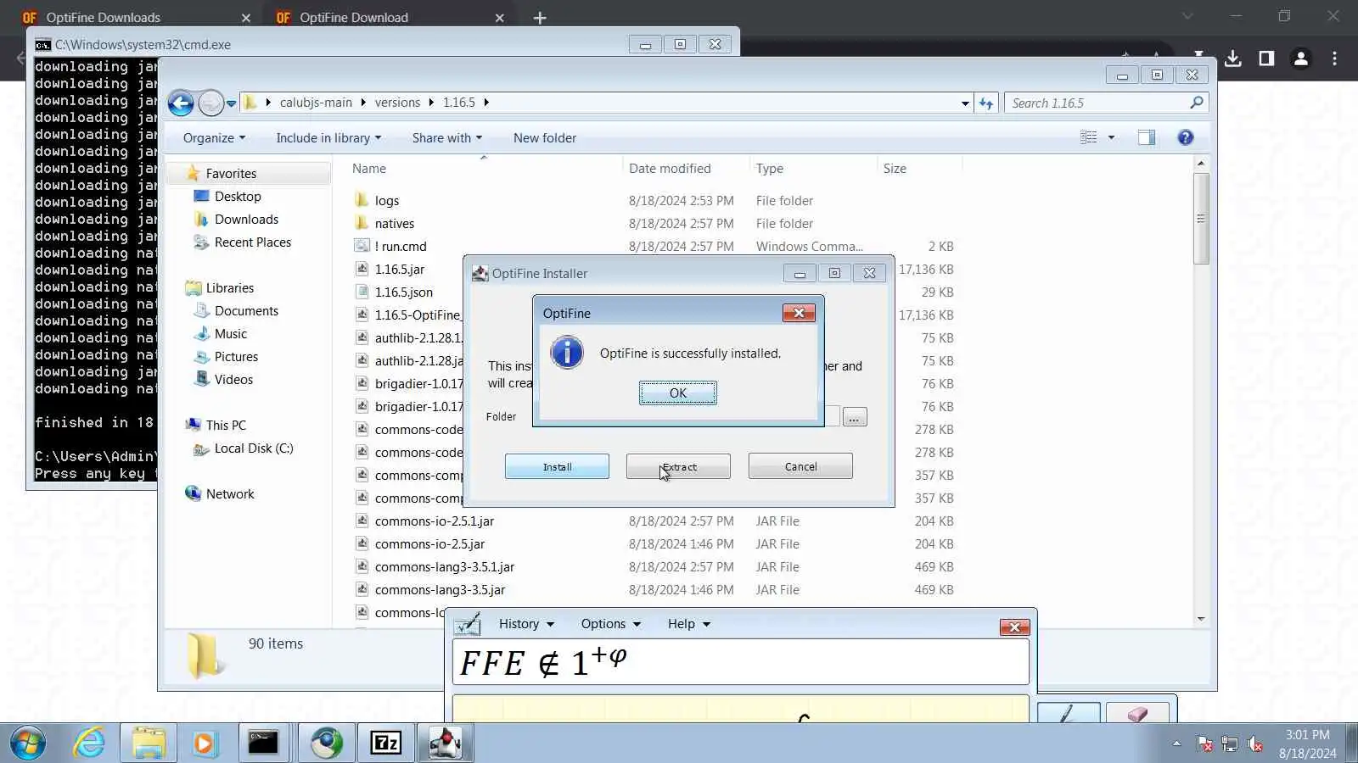Change the view icon in Explorer toolbar
Viewport: 1358px width, 763px height.
click(1088, 137)
